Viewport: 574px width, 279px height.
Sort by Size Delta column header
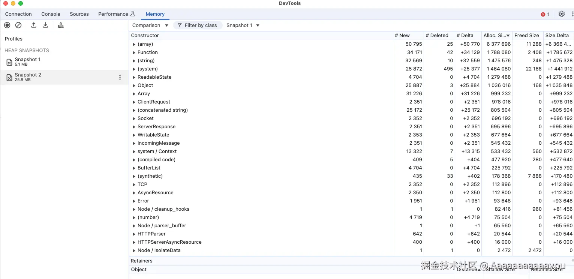(x=559, y=35)
